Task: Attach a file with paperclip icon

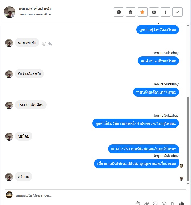Action: 146,203
